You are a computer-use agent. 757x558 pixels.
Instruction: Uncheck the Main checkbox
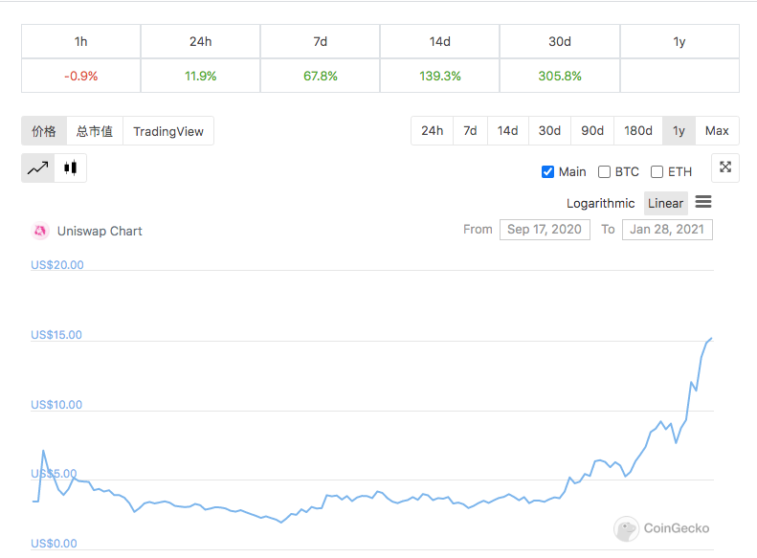[547, 172]
